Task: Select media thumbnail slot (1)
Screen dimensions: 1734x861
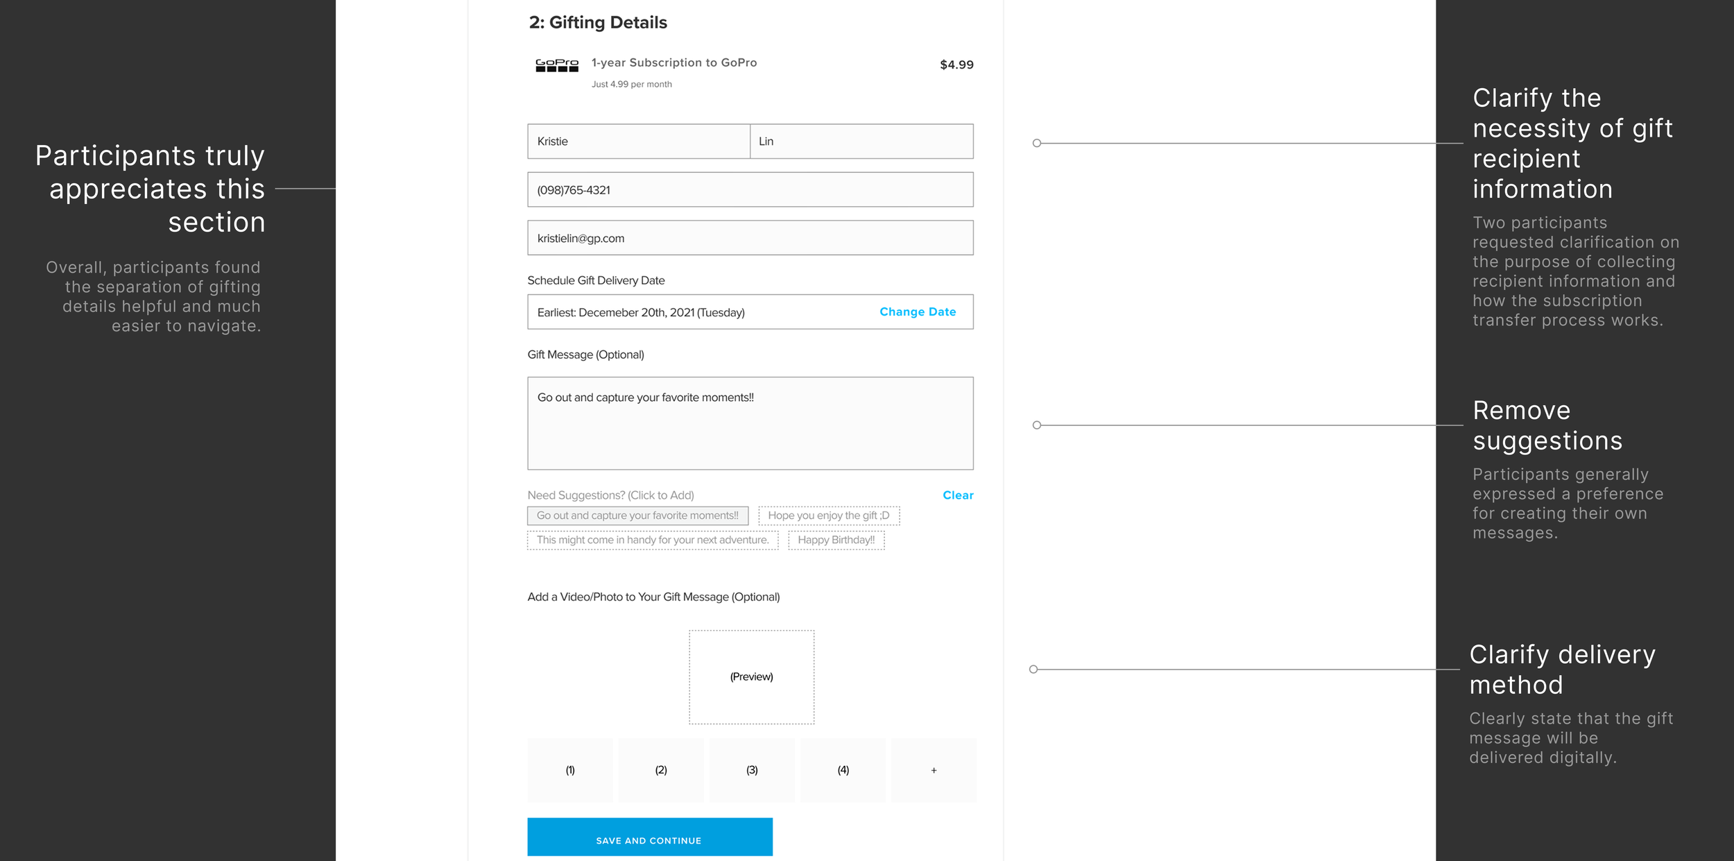Action: pyautogui.click(x=569, y=770)
